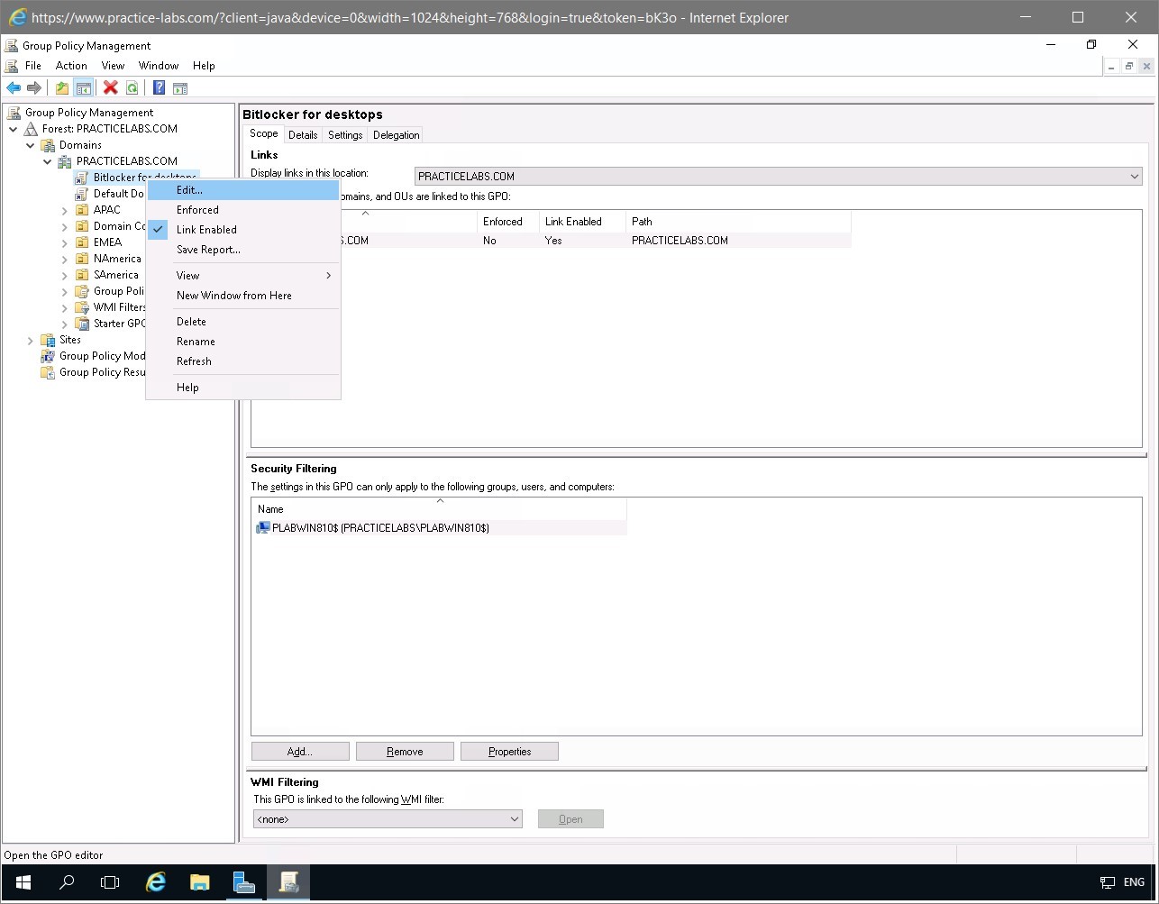Click the Forward navigation arrow in toolbar
This screenshot has width=1159, height=904.
pyautogui.click(x=34, y=87)
